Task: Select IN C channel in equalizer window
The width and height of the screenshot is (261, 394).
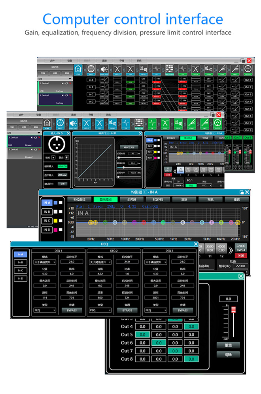Action: [x=47, y=221]
